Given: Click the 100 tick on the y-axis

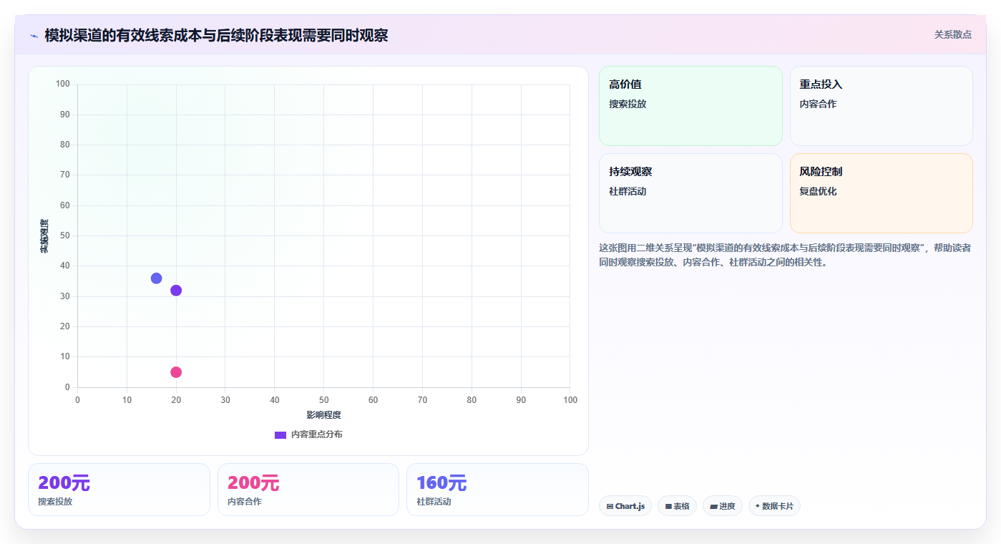Looking at the screenshot, I should [x=63, y=84].
